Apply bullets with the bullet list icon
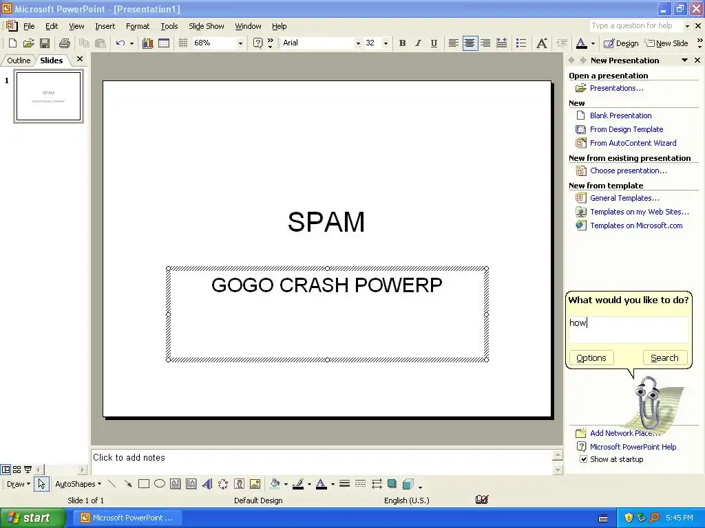This screenshot has height=528, width=705. tap(521, 43)
